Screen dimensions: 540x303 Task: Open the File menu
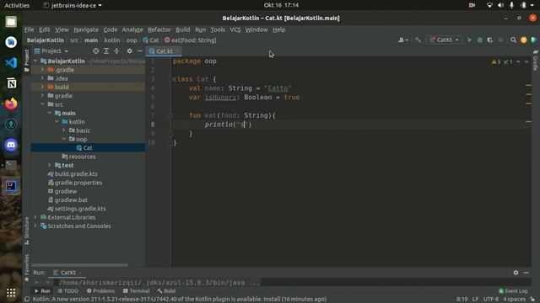click(30, 29)
